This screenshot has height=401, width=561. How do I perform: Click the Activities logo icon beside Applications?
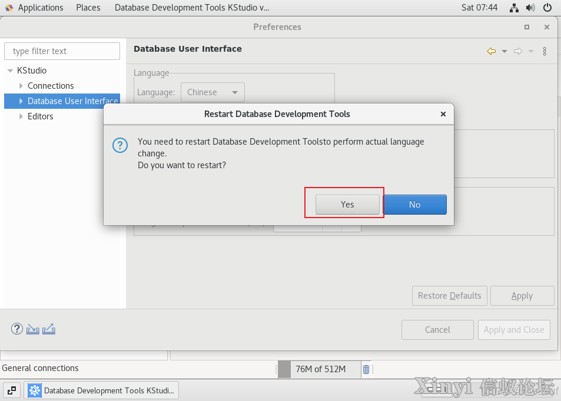(9, 8)
